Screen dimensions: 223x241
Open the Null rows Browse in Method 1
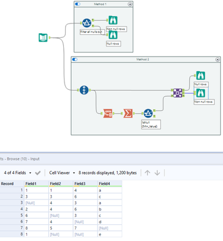[x=113, y=35]
